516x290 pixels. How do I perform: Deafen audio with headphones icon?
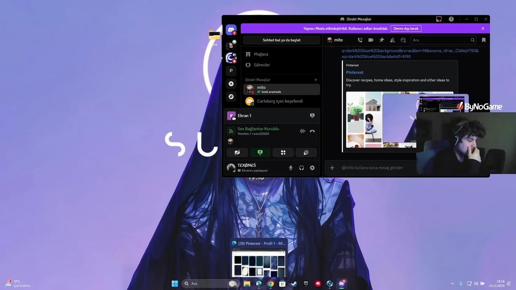click(301, 168)
